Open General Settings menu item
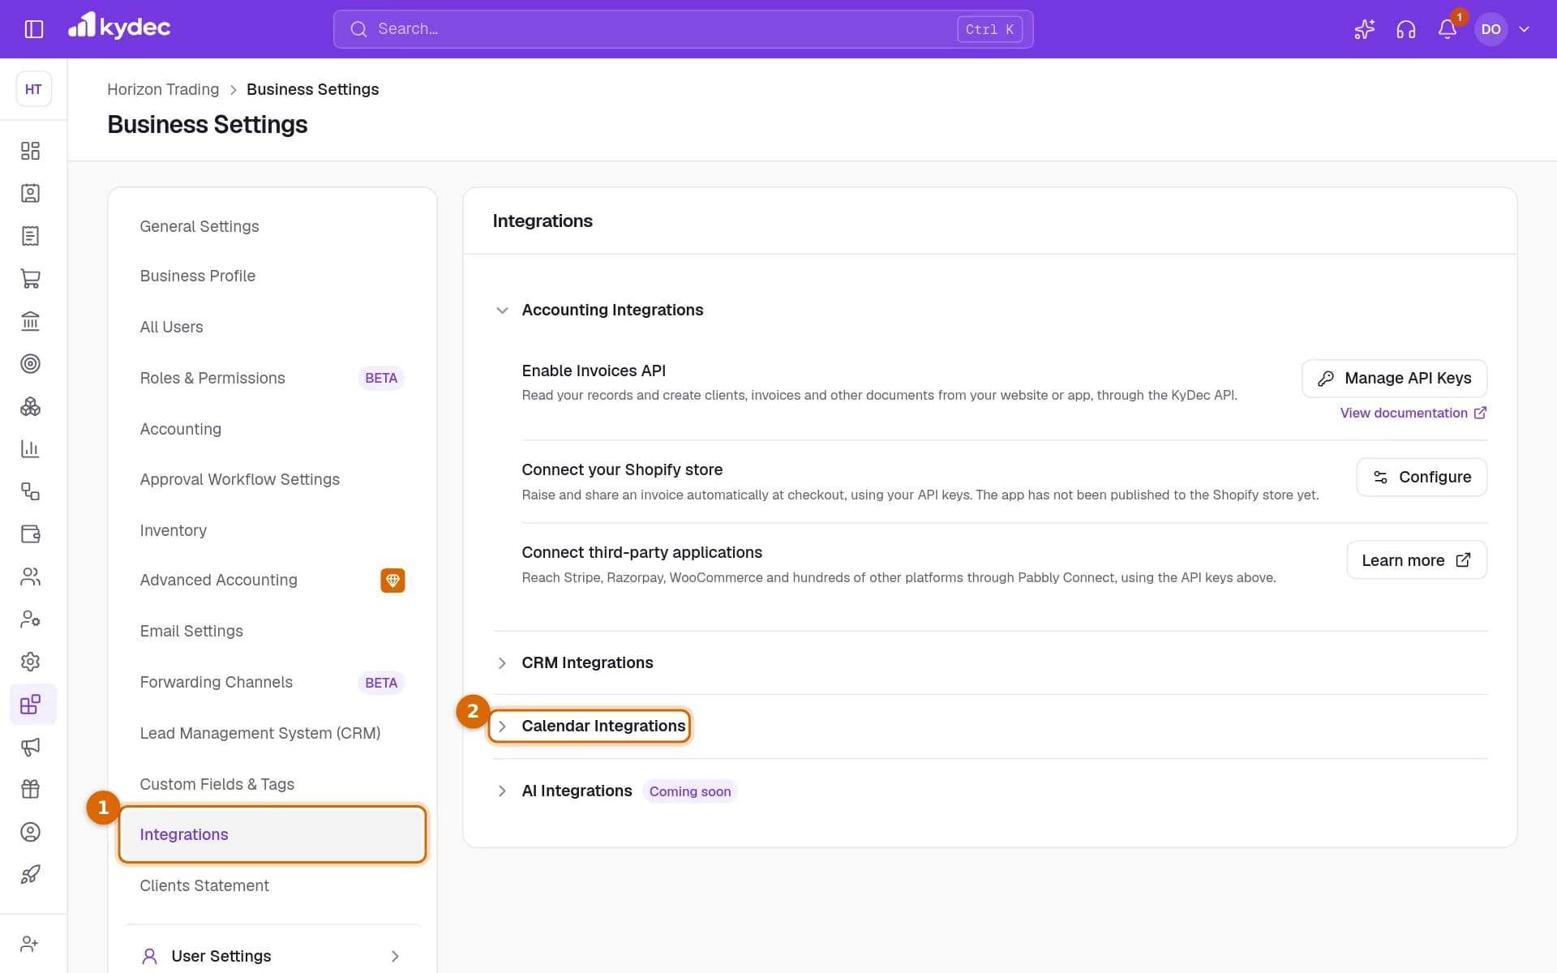 [272, 226]
